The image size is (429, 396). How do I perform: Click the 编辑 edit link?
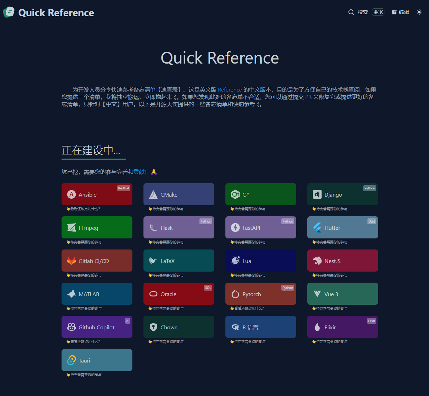[x=400, y=12]
